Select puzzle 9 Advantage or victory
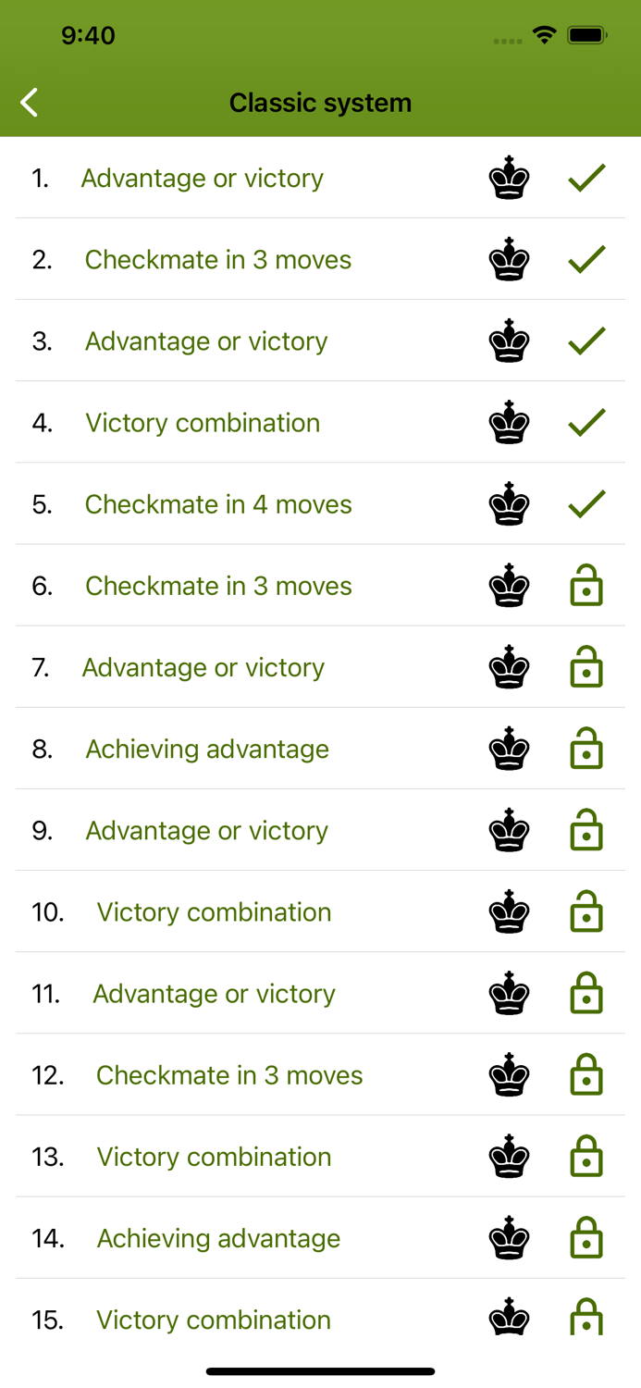The image size is (641, 1388). (206, 830)
